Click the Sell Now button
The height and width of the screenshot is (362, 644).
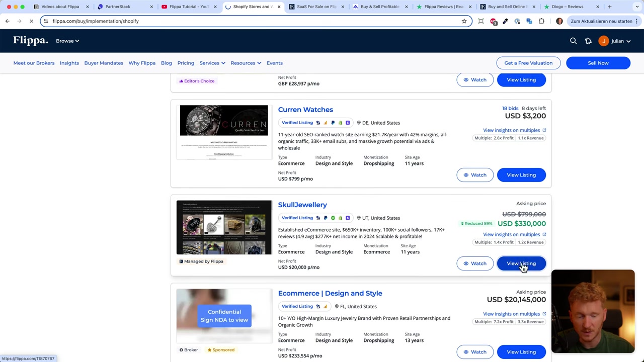coord(598,63)
